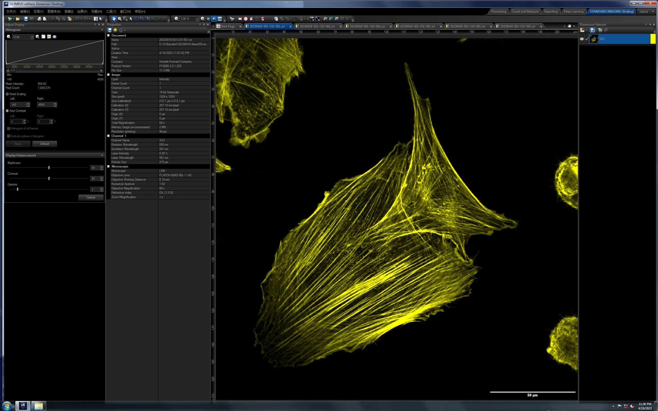Click the red ellipse ROI tool
Viewport: 658px width, 411px height.
click(x=246, y=19)
